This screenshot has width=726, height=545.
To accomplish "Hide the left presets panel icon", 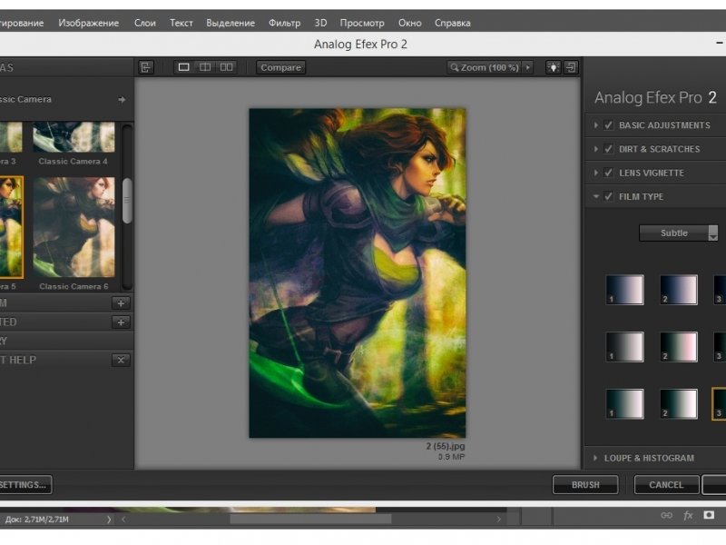I will [146, 67].
